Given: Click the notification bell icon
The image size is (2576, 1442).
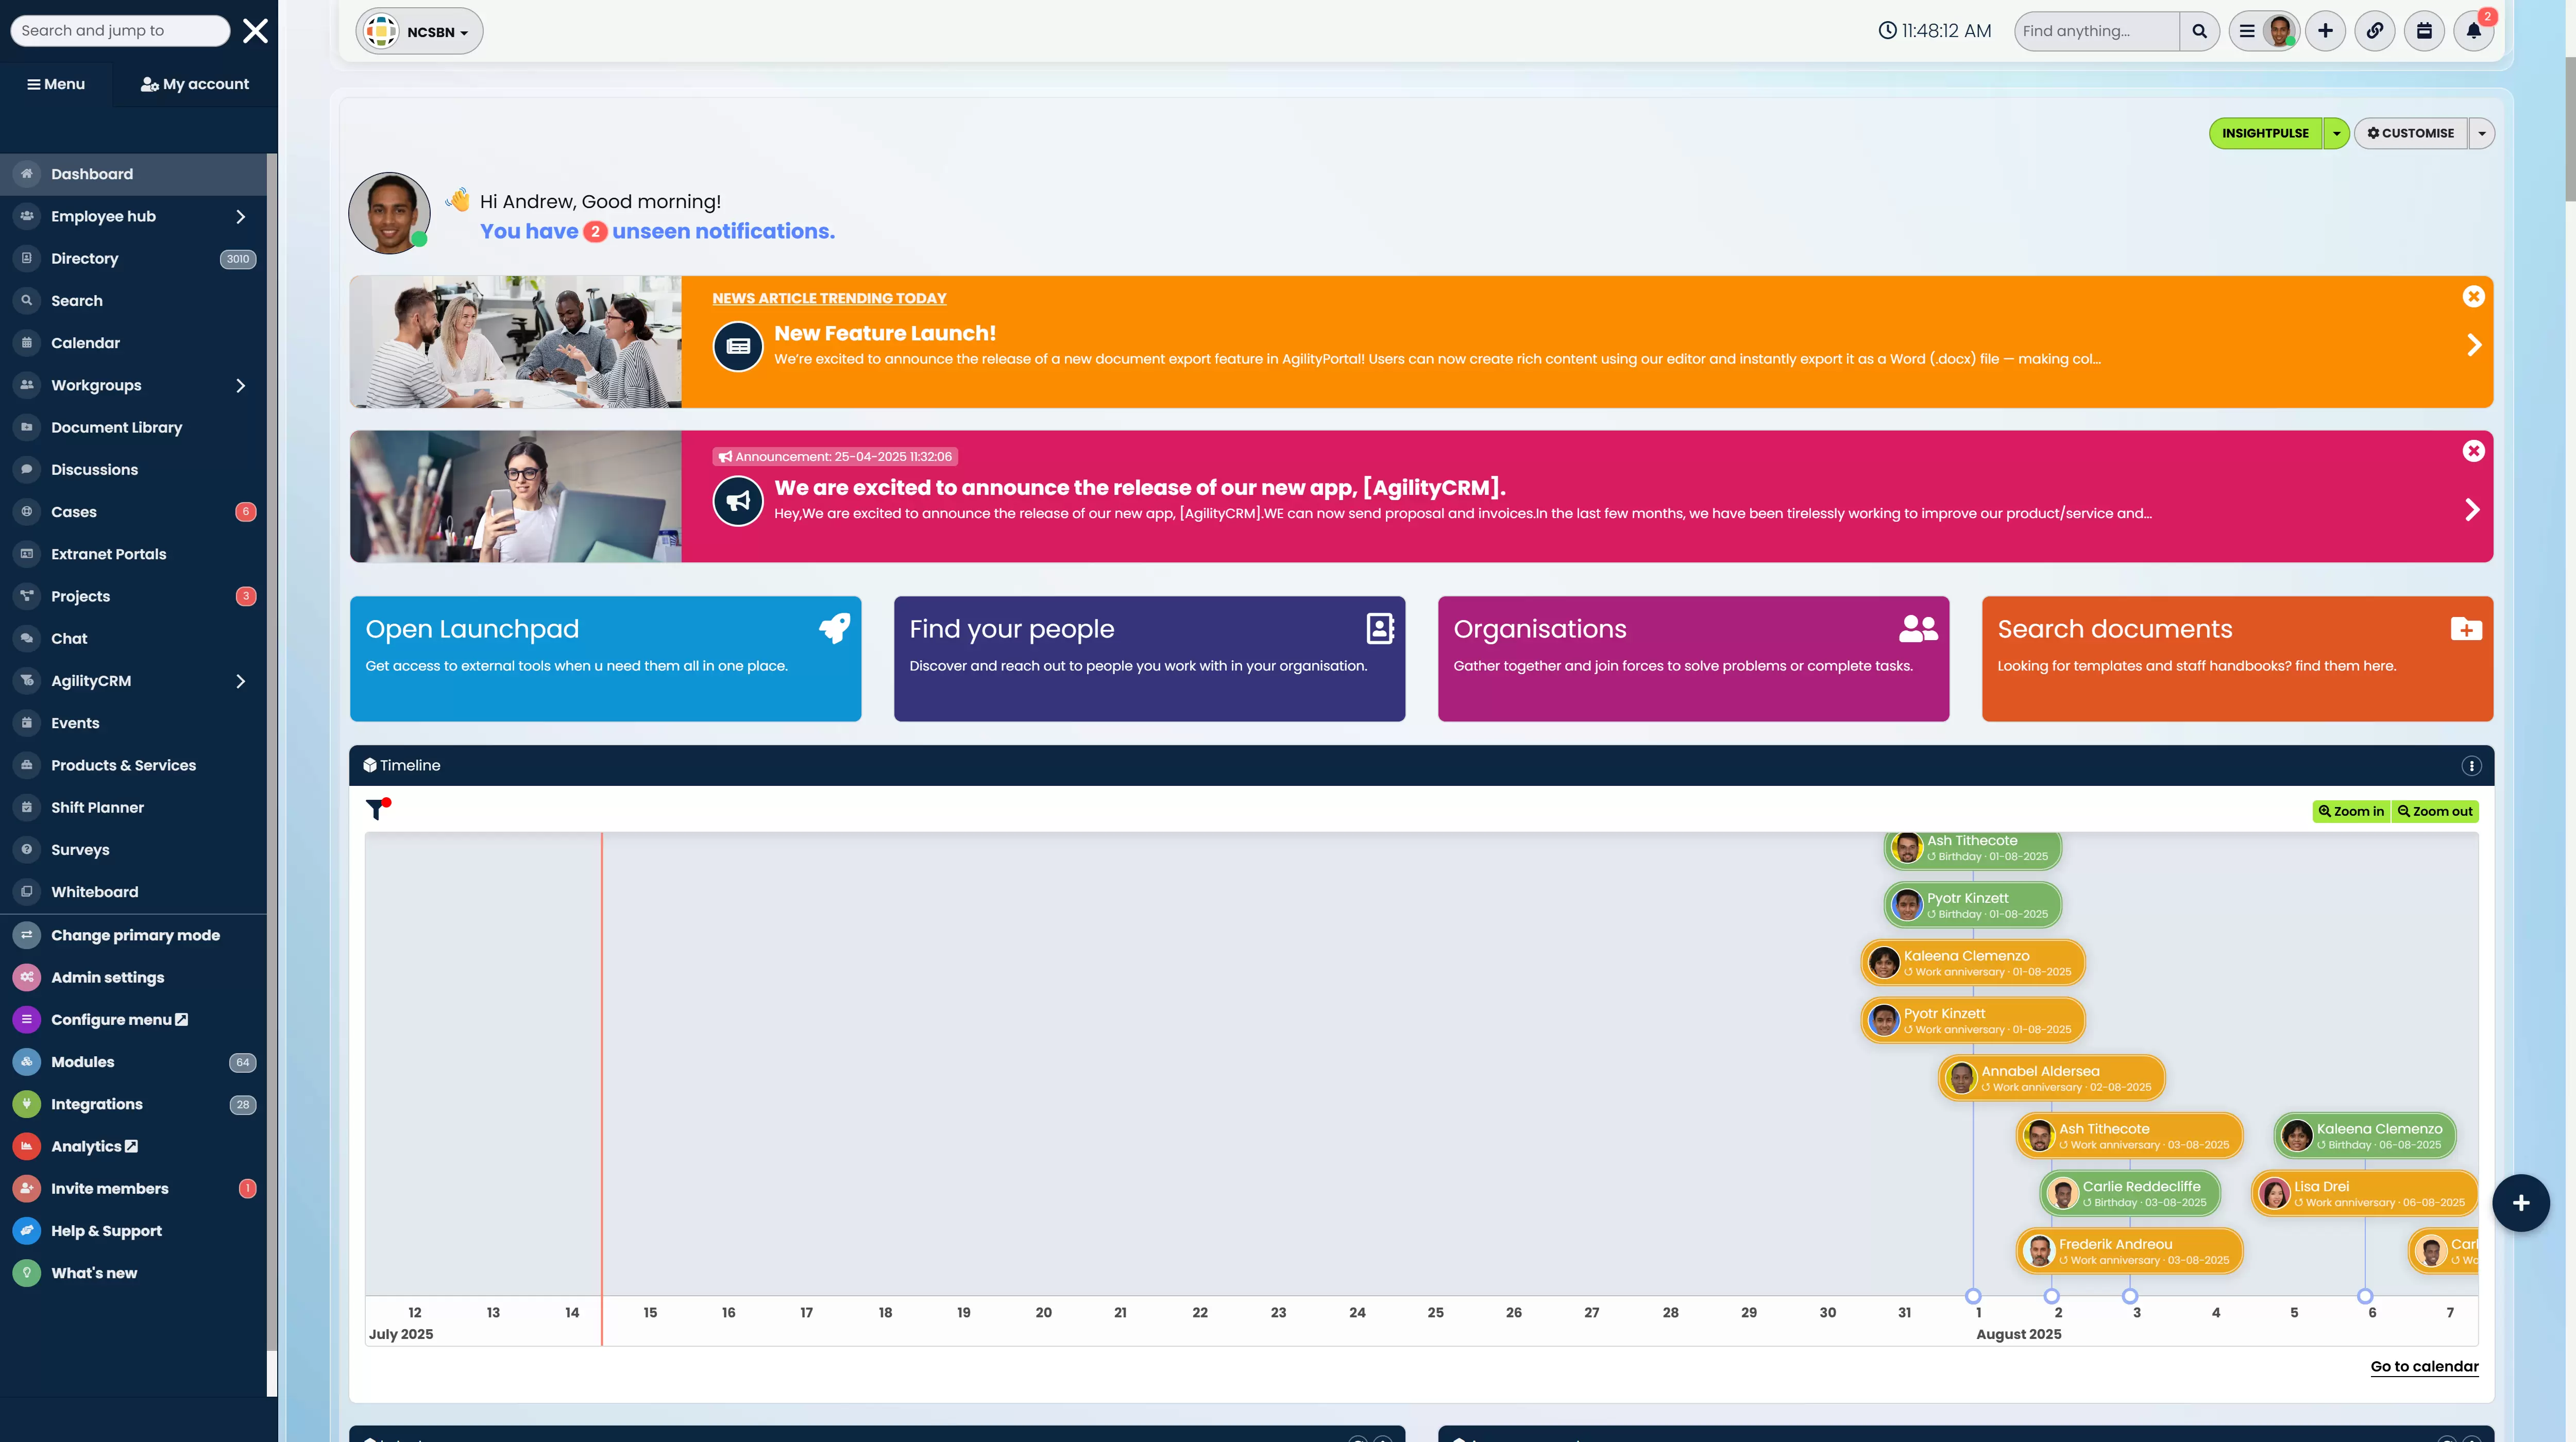Looking at the screenshot, I should point(2473,31).
